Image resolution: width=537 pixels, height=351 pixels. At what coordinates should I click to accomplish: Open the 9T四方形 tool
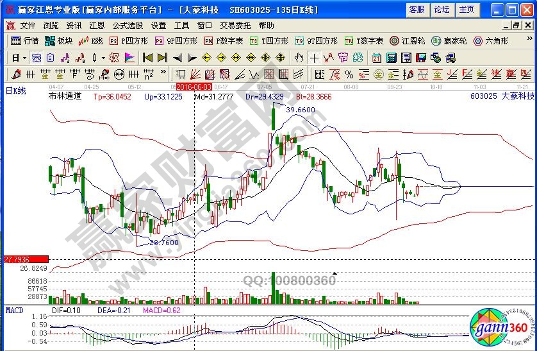[x=317, y=41]
